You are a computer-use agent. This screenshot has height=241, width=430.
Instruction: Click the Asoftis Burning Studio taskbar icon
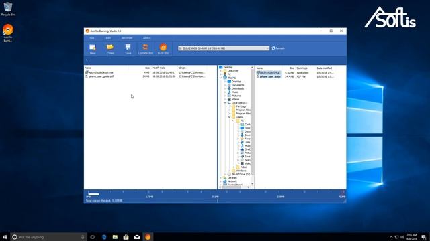click(148, 237)
